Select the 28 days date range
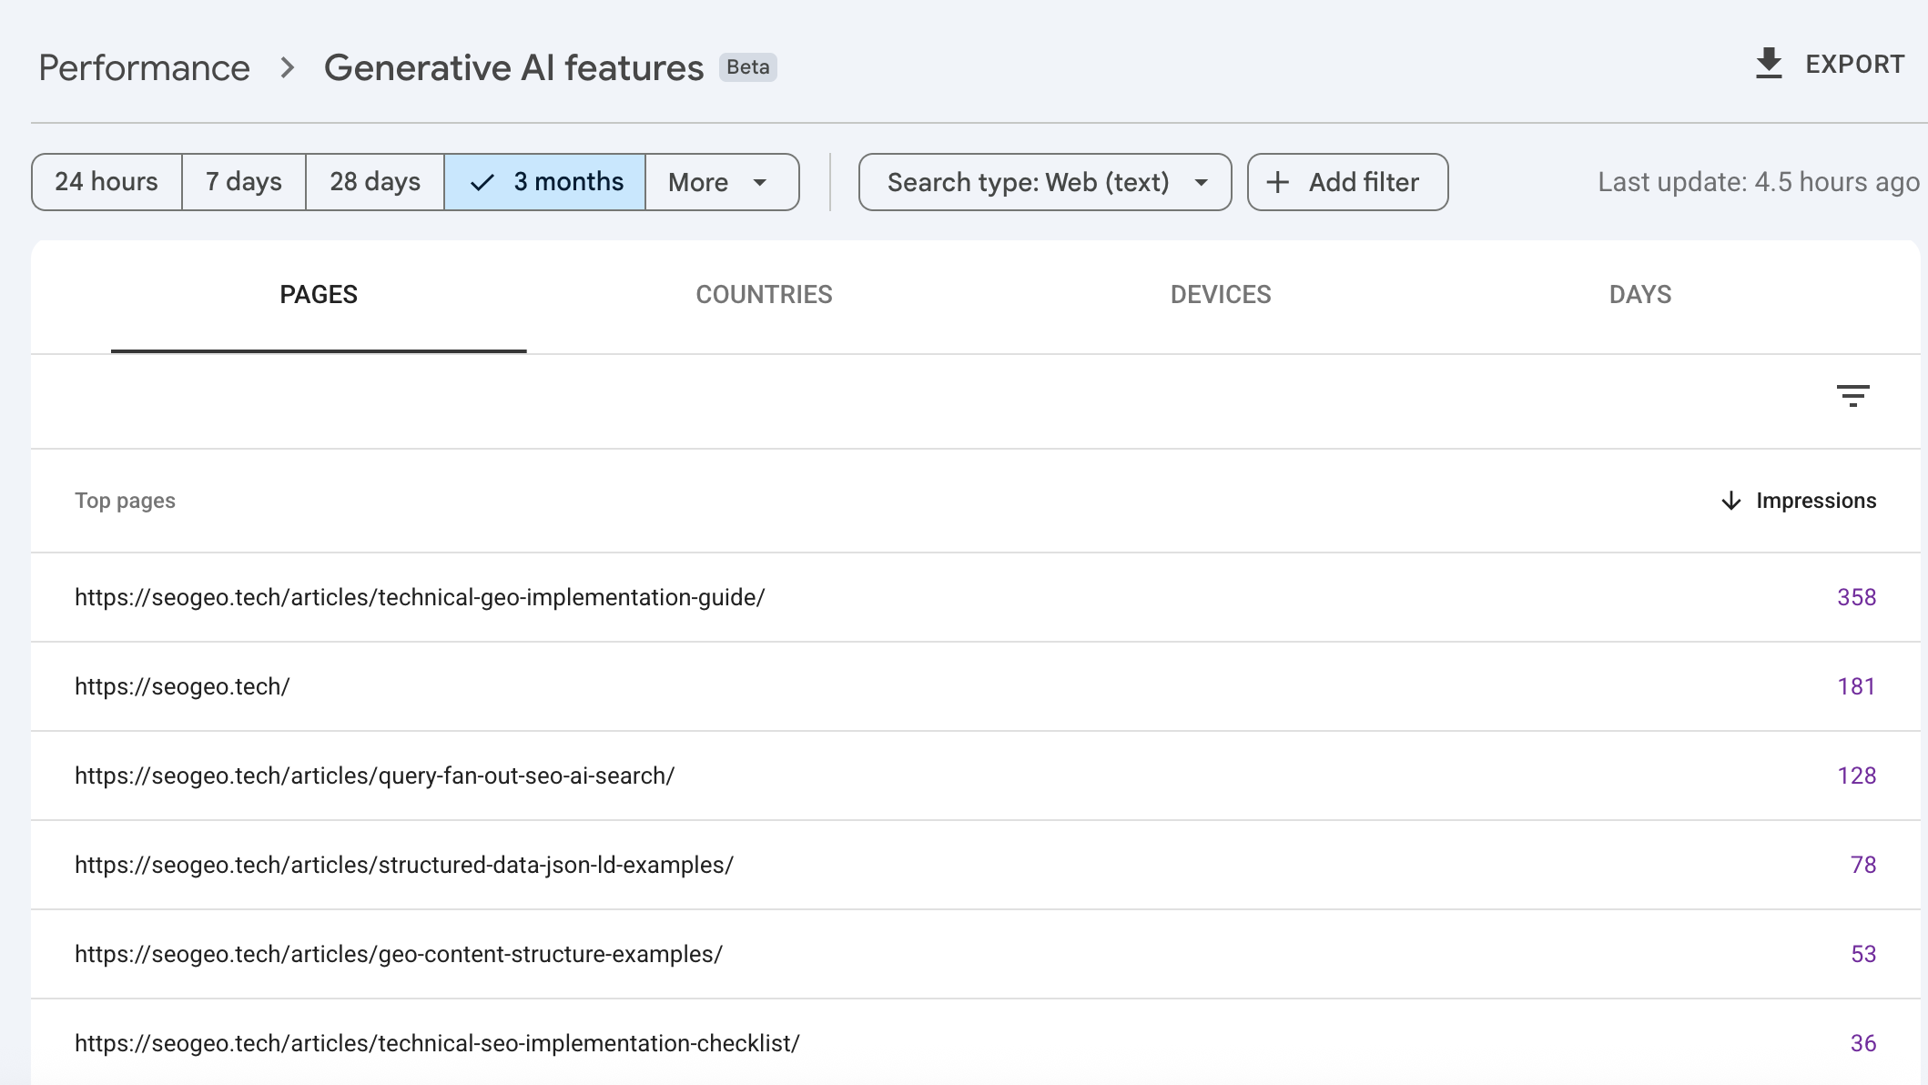 [x=375, y=182]
